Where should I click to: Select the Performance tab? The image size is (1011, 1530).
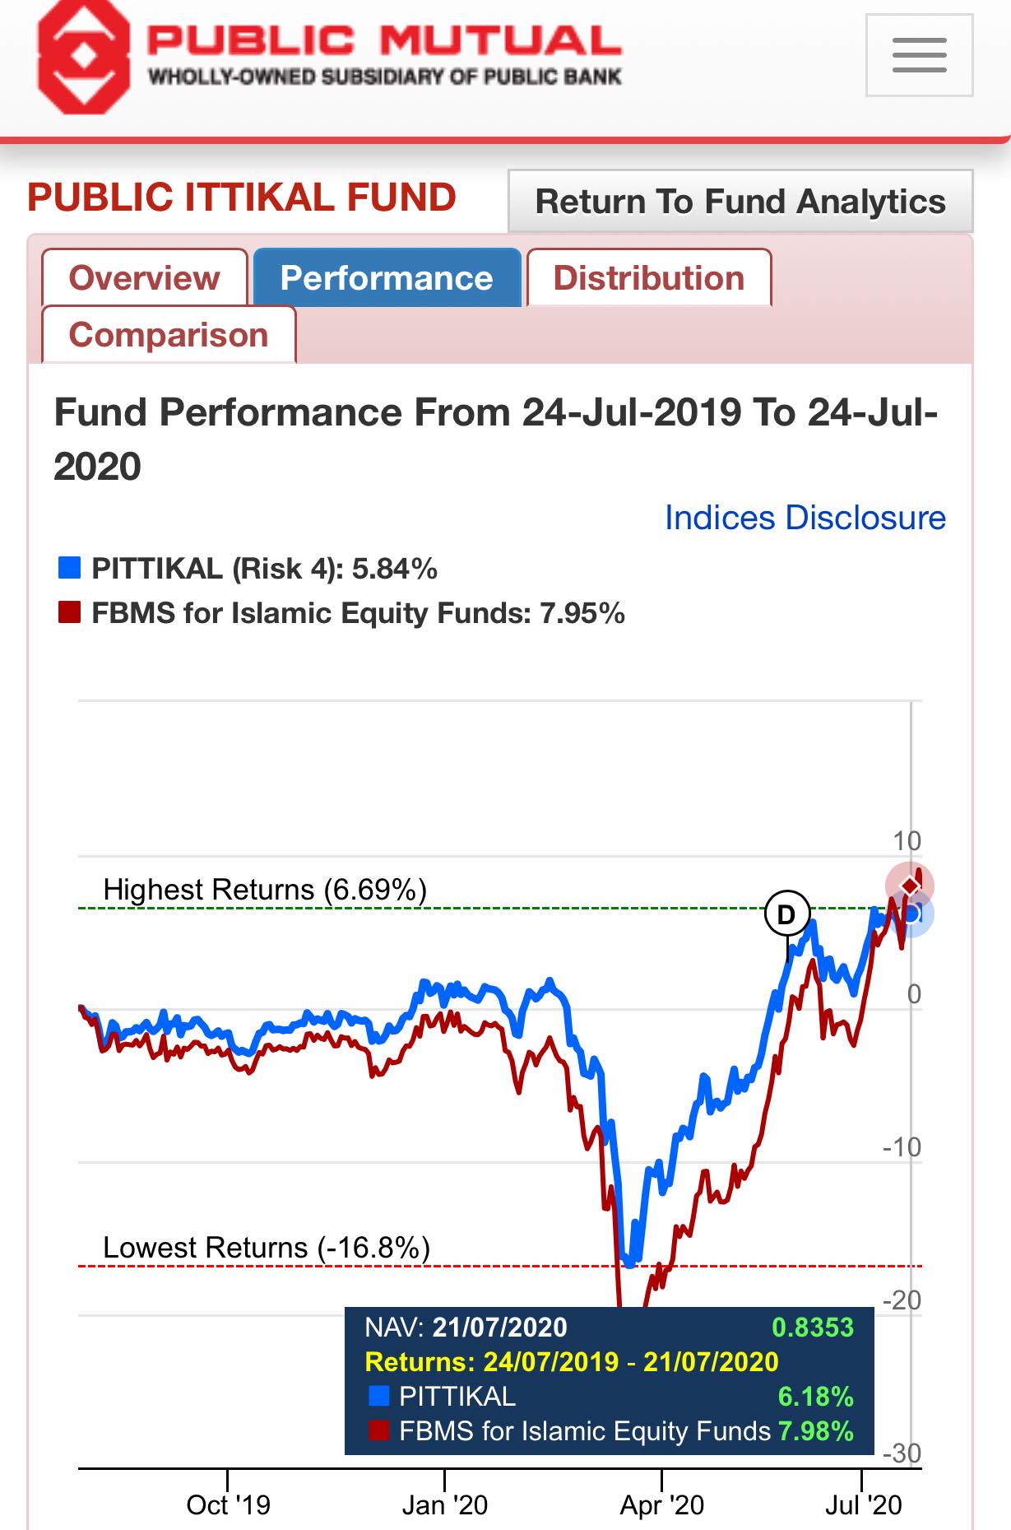click(x=387, y=277)
